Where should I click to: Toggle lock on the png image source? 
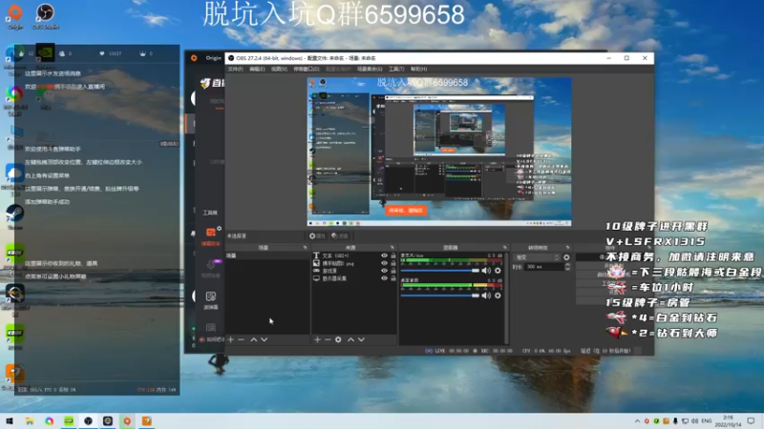pyautogui.click(x=393, y=263)
